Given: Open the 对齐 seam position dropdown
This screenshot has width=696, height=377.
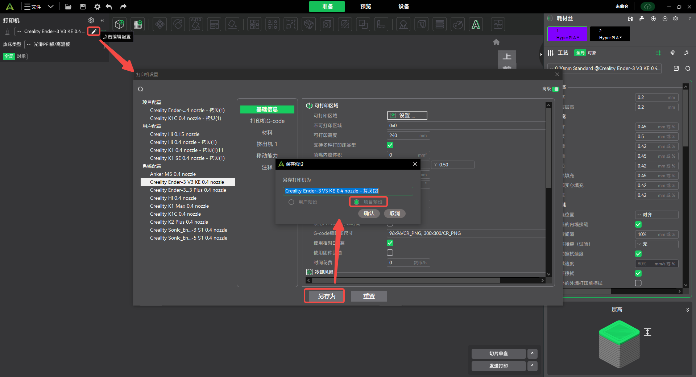Looking at the screenshot, I should point(656,215).
